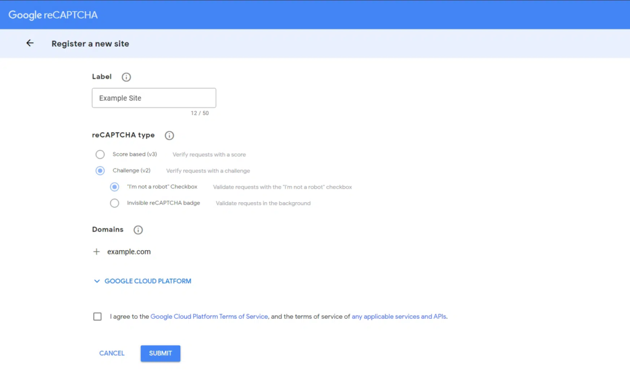This screenshot has height=376, width=630.
Task: Click the back arrow icon
Action: coord(30,44)
